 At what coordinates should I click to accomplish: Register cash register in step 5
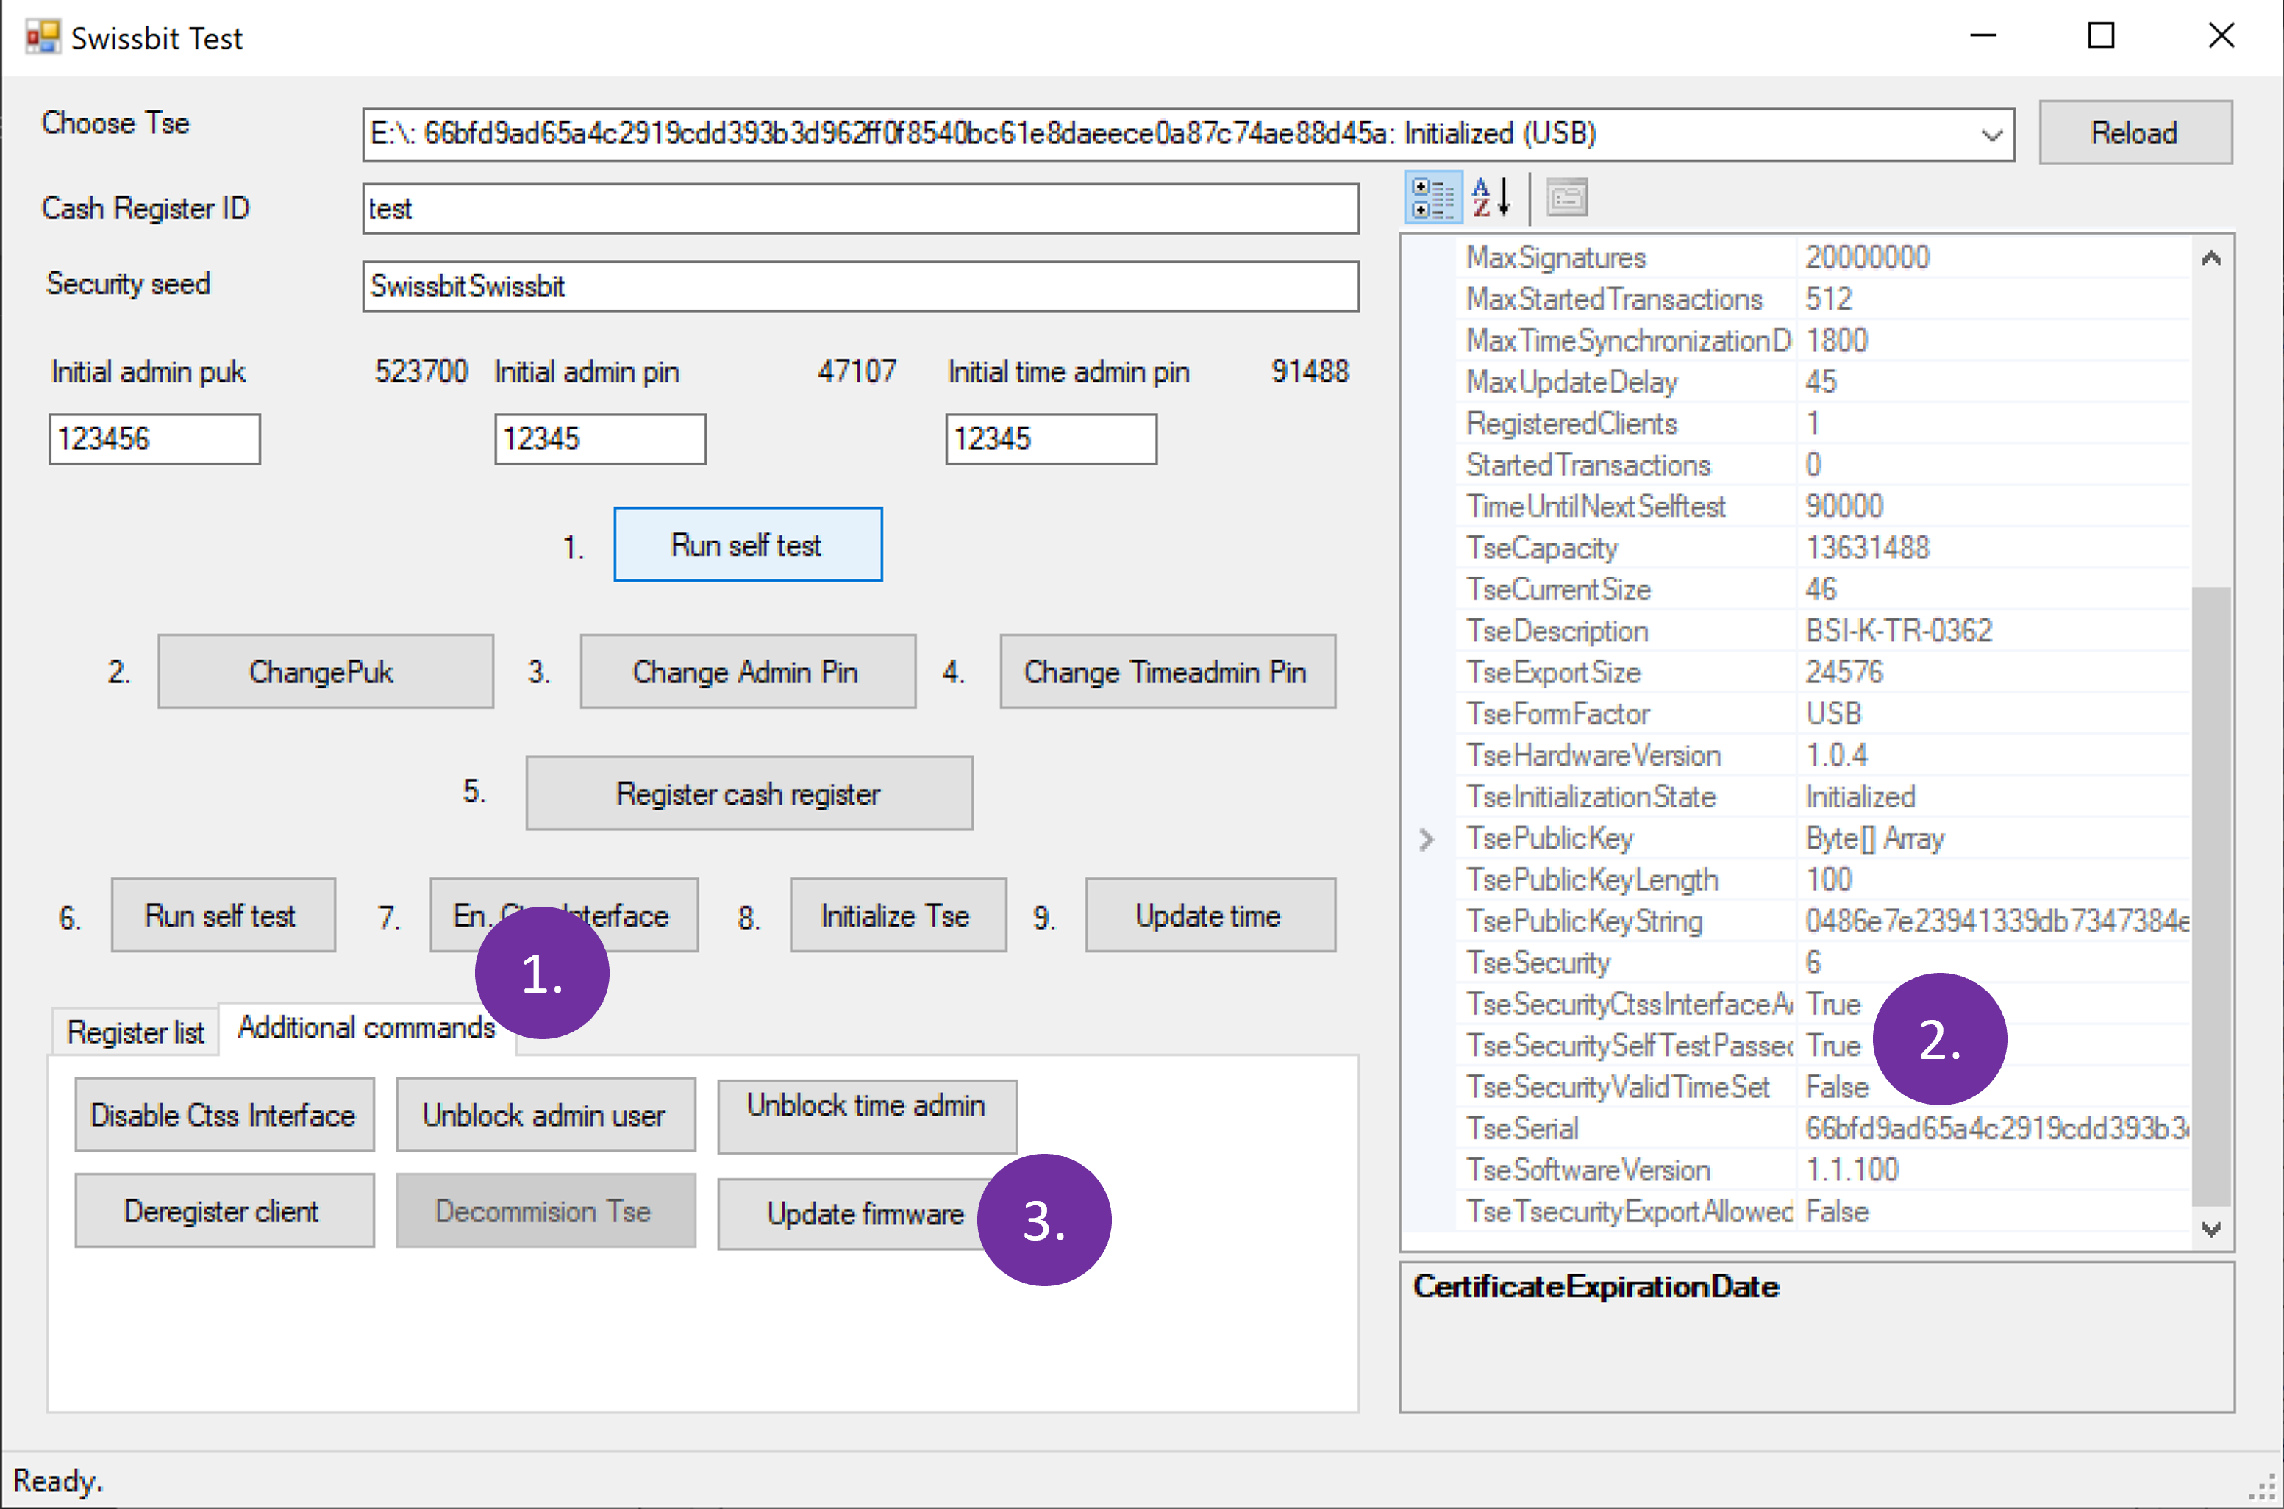point(749,793)
